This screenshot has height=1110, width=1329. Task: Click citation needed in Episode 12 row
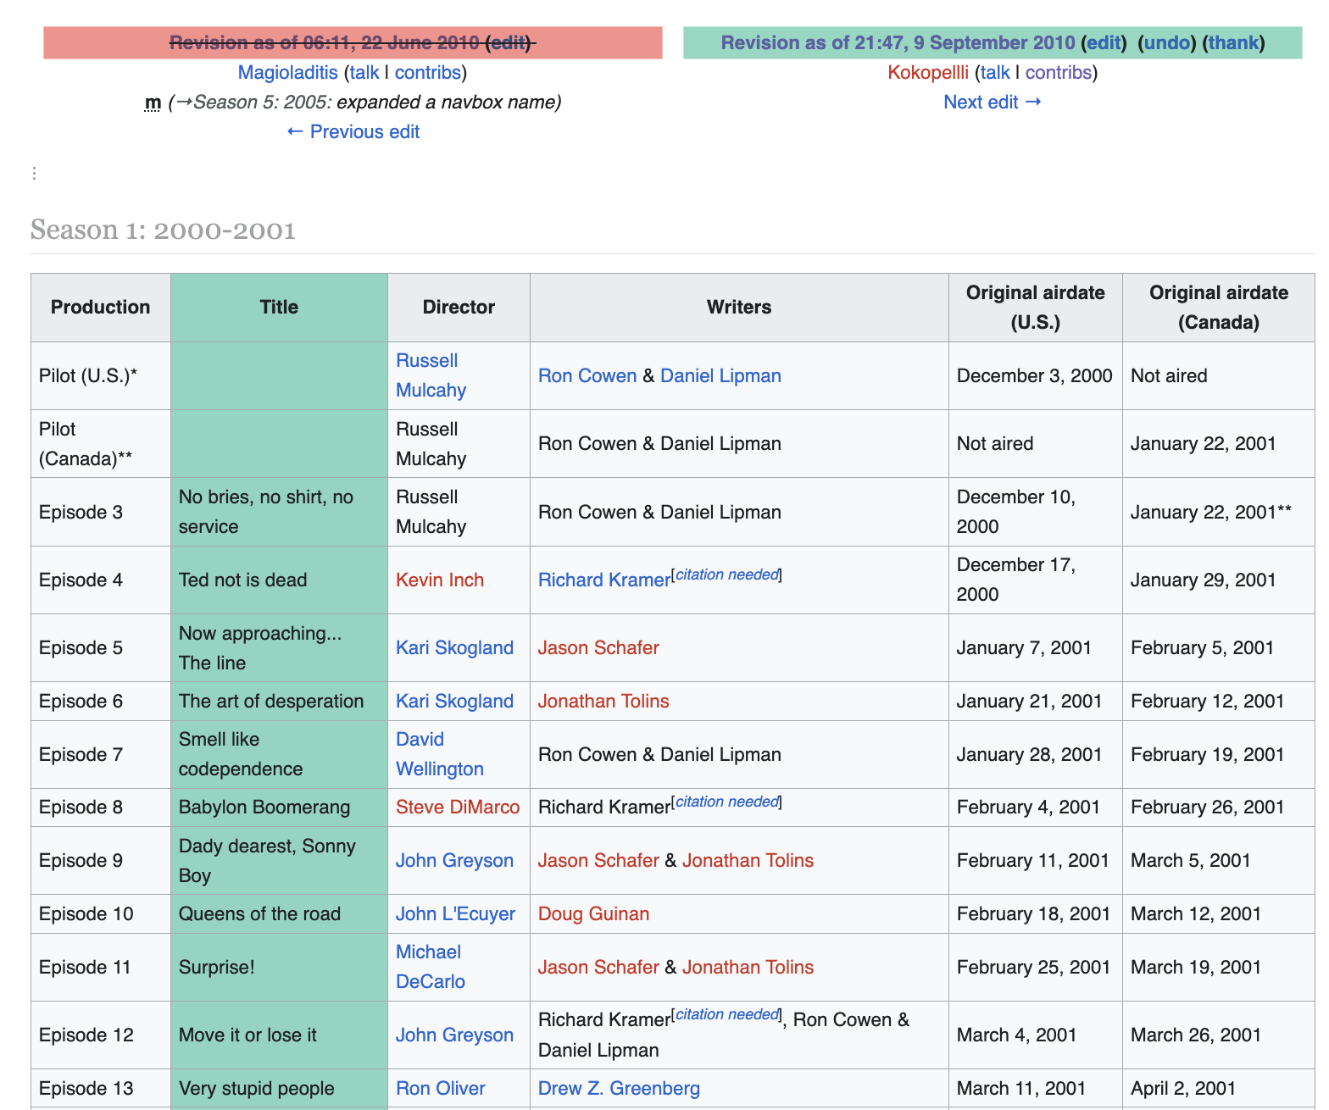point(727,1014)
